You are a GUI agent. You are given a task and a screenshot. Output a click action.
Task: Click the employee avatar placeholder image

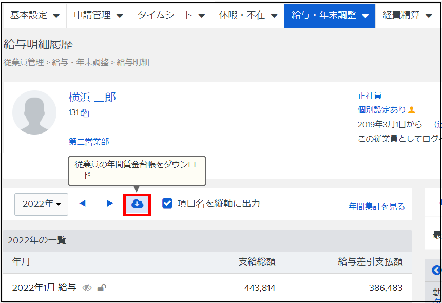coord(34,112)
